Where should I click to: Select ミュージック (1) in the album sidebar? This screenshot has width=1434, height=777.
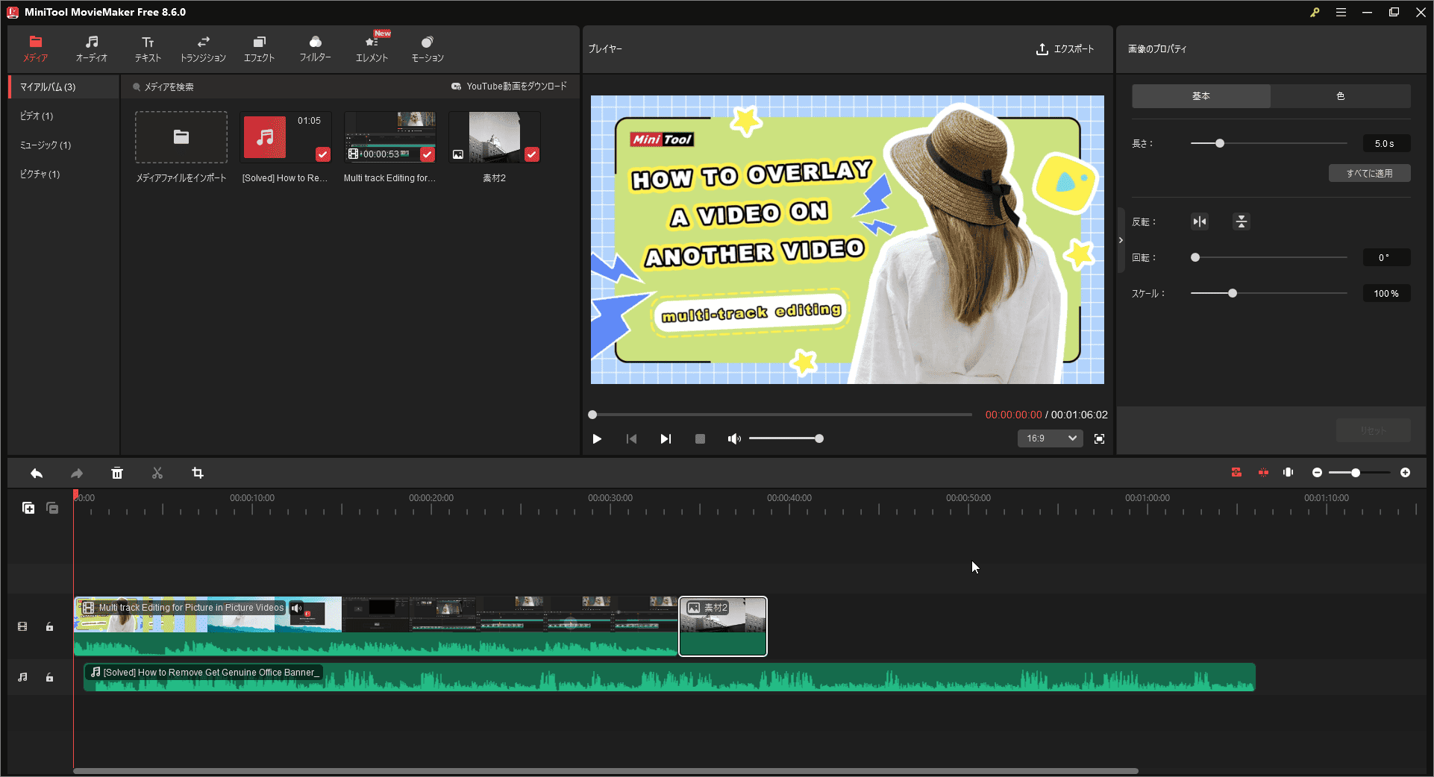[45, 145]
